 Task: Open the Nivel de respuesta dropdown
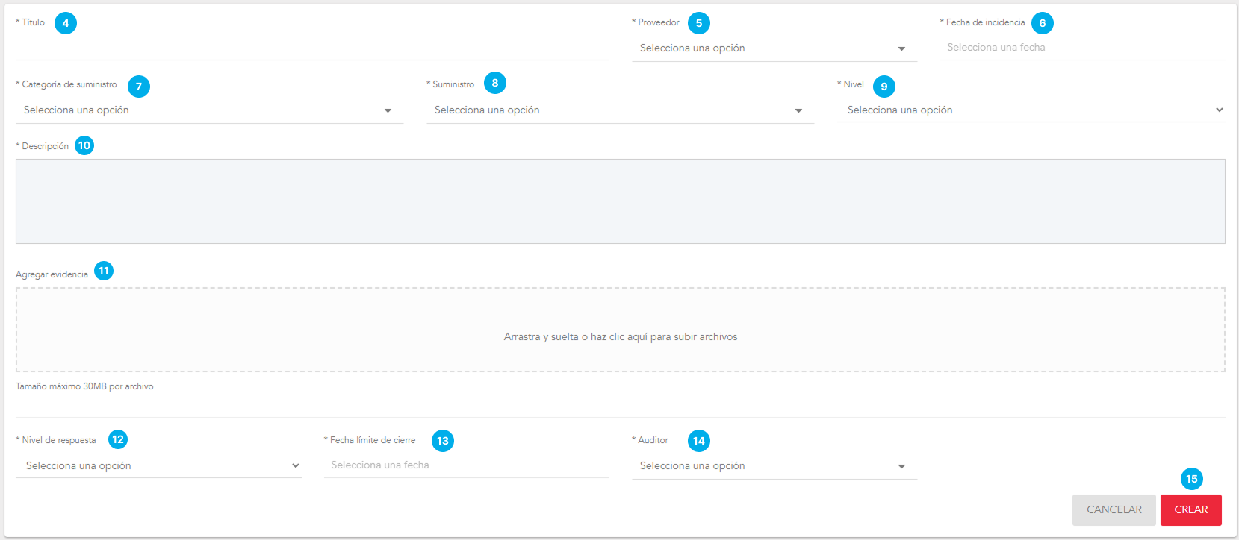pos(158,466)
